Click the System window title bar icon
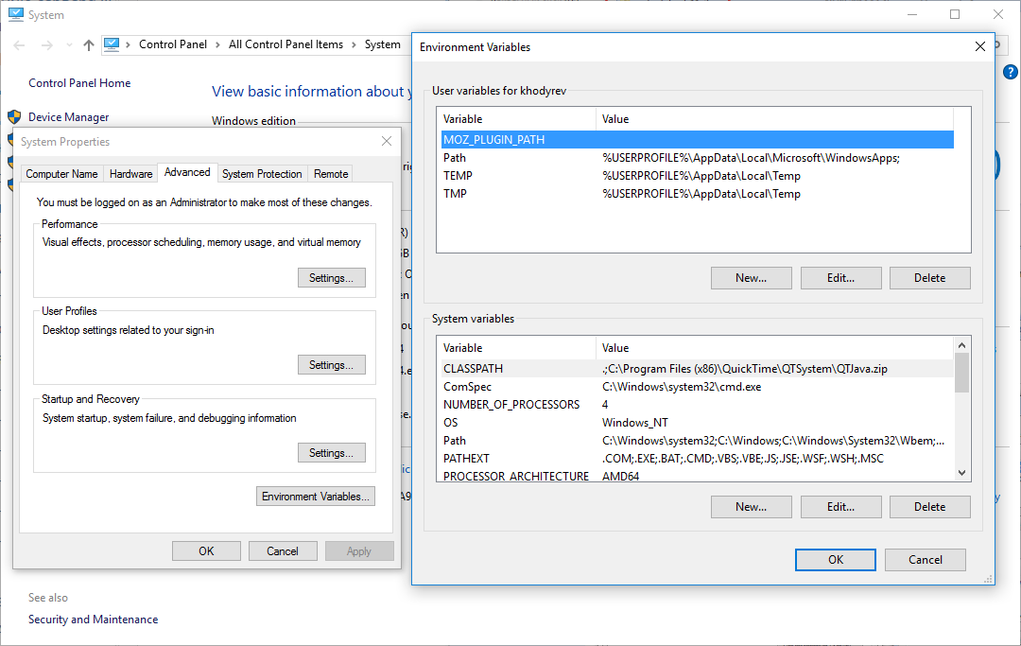Screen dimensions: 1021x646 coord(14,14)
